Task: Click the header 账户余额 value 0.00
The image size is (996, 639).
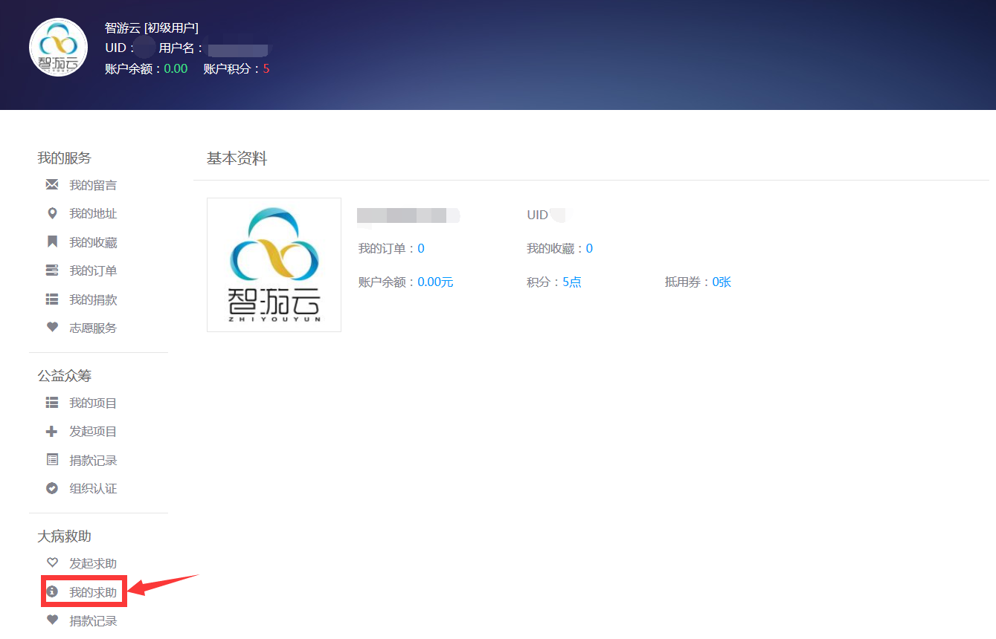Action: coord(176,68)
